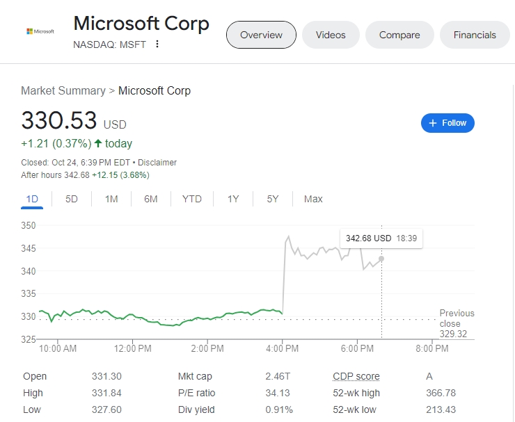Open the Videos tab
Image resolution: width=515 pixels, height=422 pixels.
click(x=331, y=35)
